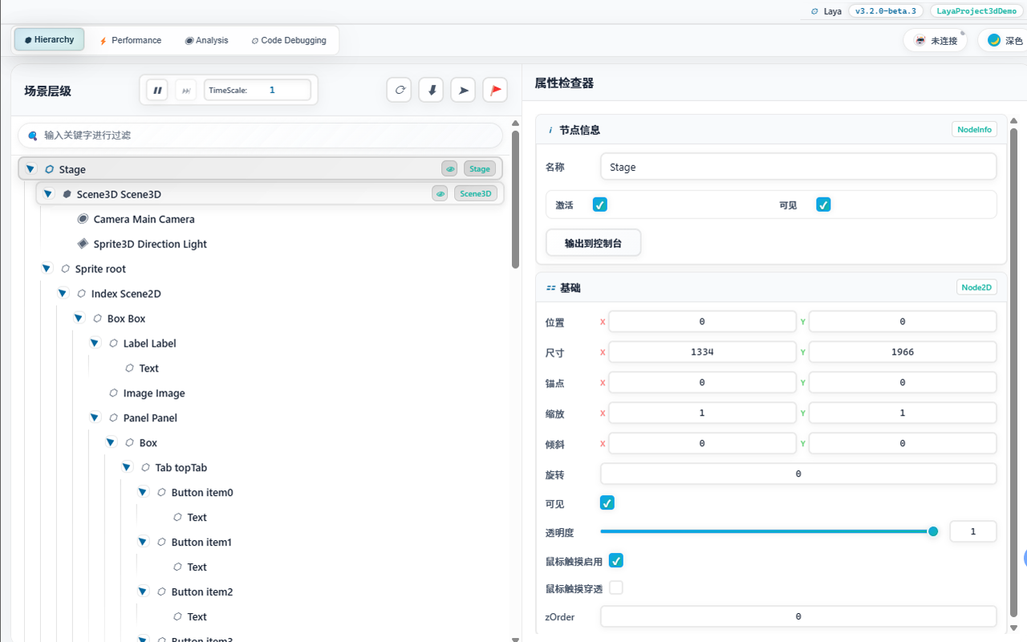The height and width of the screenshot is (642, 1027).
Task: Uncheck the 激活 checkbox
Action: coord(600,205)
